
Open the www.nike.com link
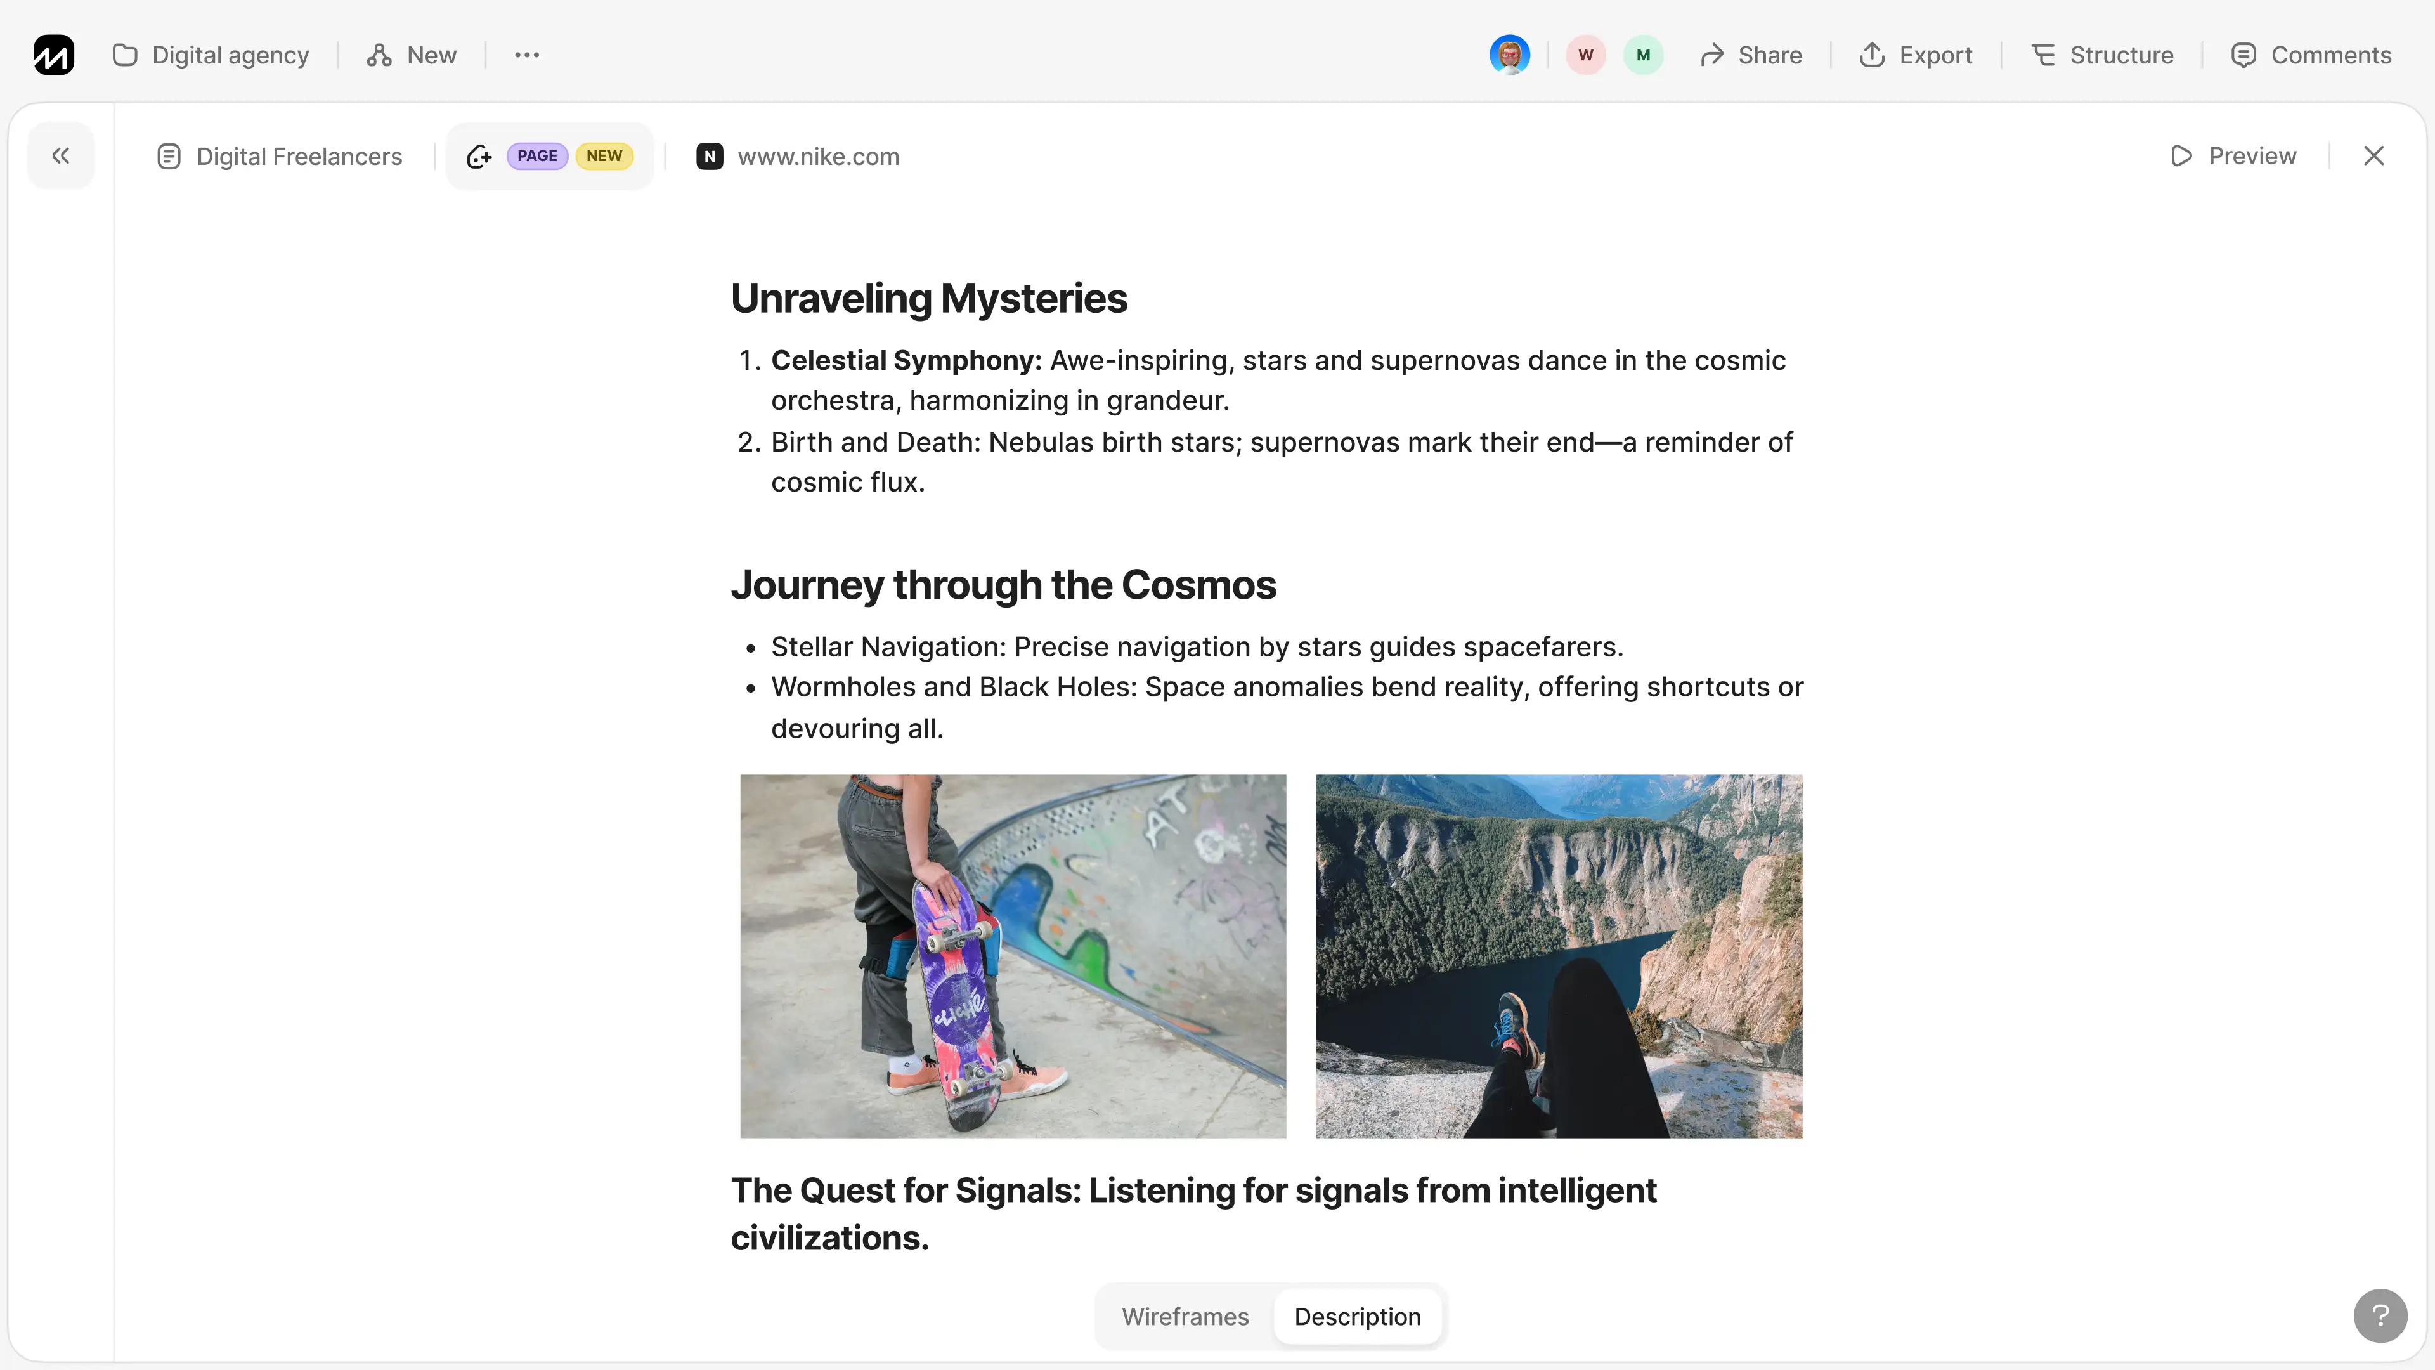pos(819,156)
